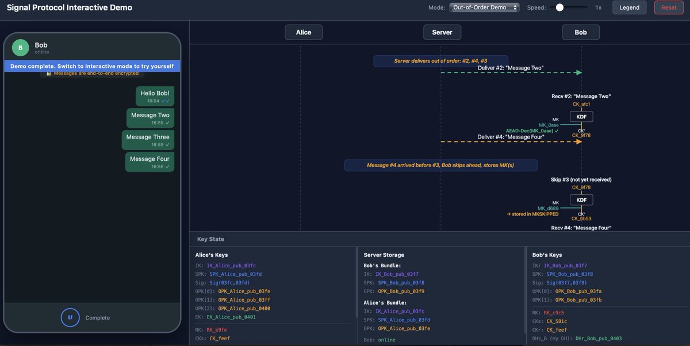Click the Alice participant box in the diagram
This screenshot has width=690, height=346.
tap(304, 32)
